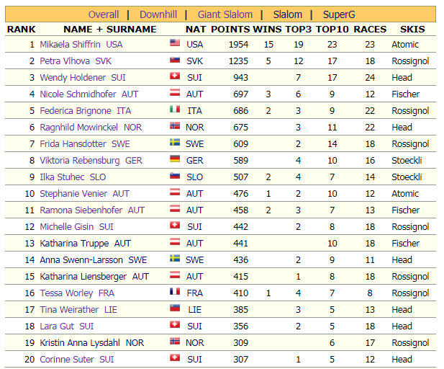Click the Italian flag next to Federica Brignone

[x=174, y=110]
